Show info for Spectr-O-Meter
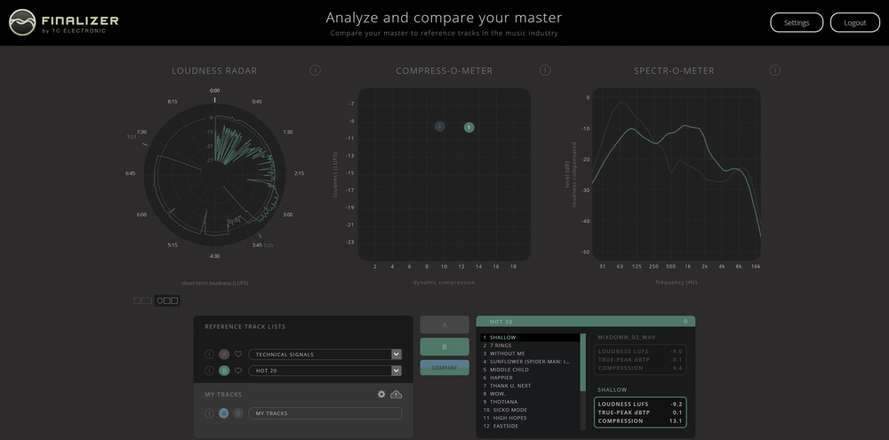Screen dimensions: 889x440 point(774,71)
